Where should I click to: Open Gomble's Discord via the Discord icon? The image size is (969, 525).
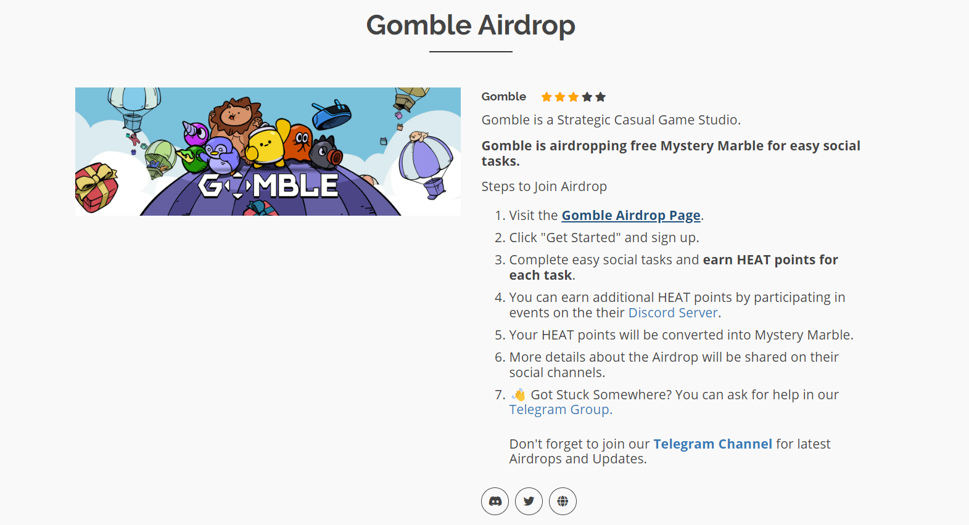point(495,501)
